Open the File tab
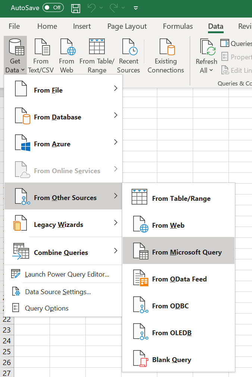The height and width of the screenshot is (377, 252). [x=14, y=26]
